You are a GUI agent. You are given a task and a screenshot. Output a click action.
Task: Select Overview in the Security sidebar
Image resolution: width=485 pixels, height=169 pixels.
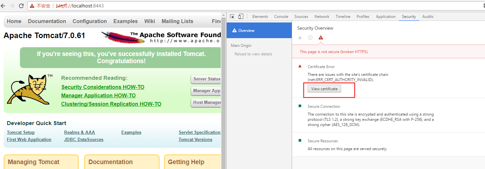[x=259, y=30]
